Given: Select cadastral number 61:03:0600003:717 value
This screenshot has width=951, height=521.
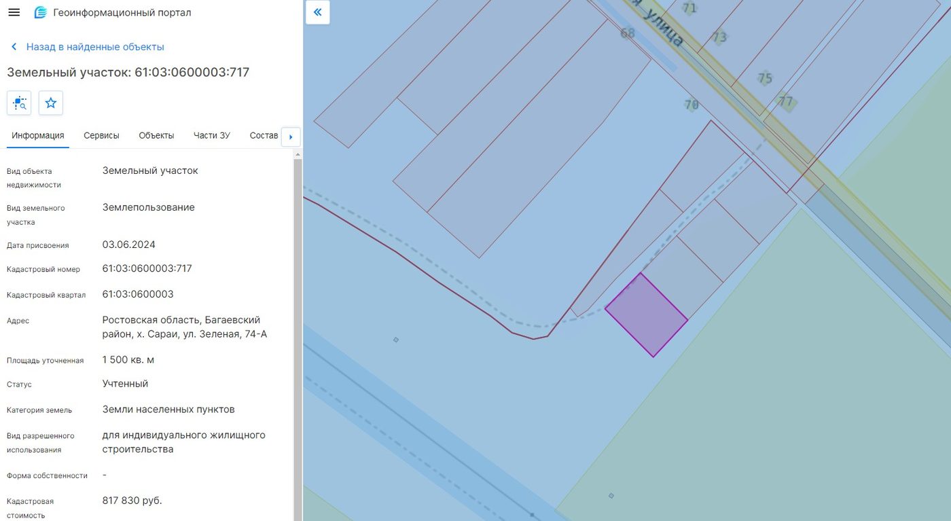Looking at the screenshot, I should coord(147,268).
